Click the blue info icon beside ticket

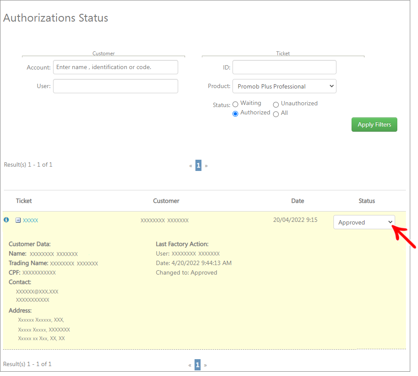(6, 220)
